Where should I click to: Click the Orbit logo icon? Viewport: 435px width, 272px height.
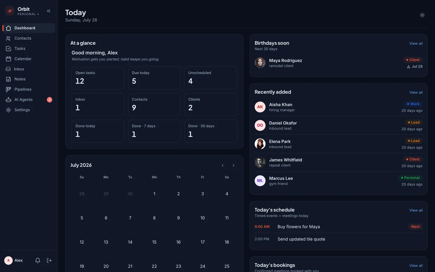click(x=10, y=11)
